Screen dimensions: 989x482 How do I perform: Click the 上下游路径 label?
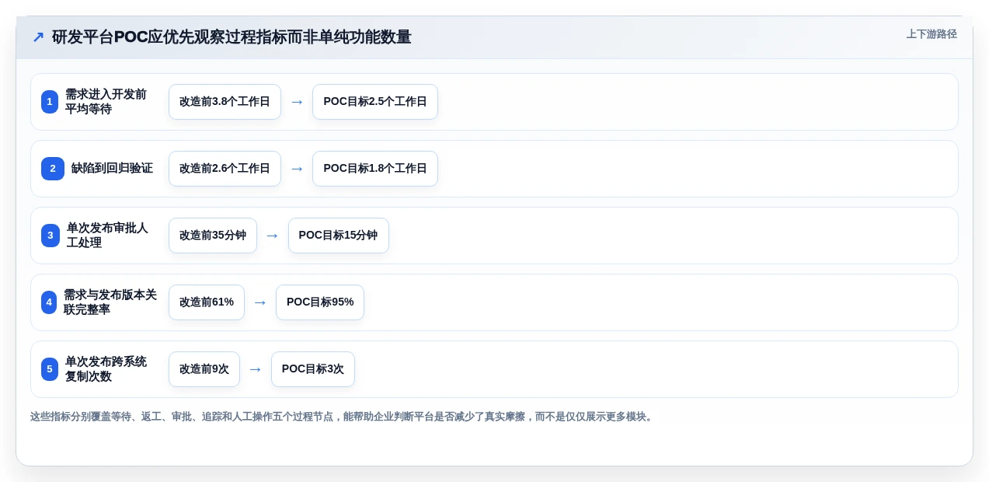932,34
